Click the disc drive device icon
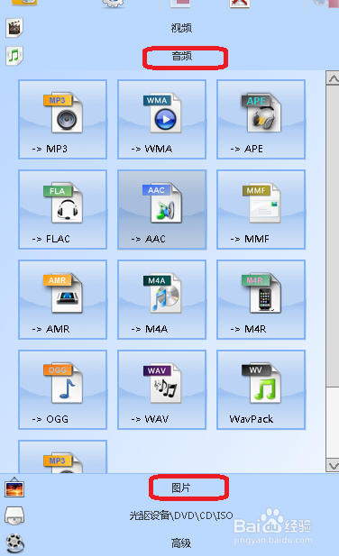The height and width of the screenshot is (556, 339). (14, 515)
